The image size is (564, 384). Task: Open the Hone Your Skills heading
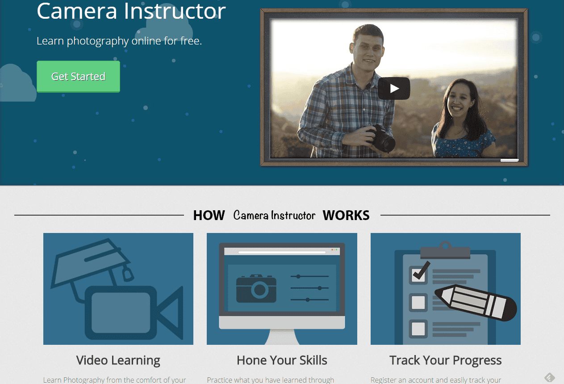(282, 360)
